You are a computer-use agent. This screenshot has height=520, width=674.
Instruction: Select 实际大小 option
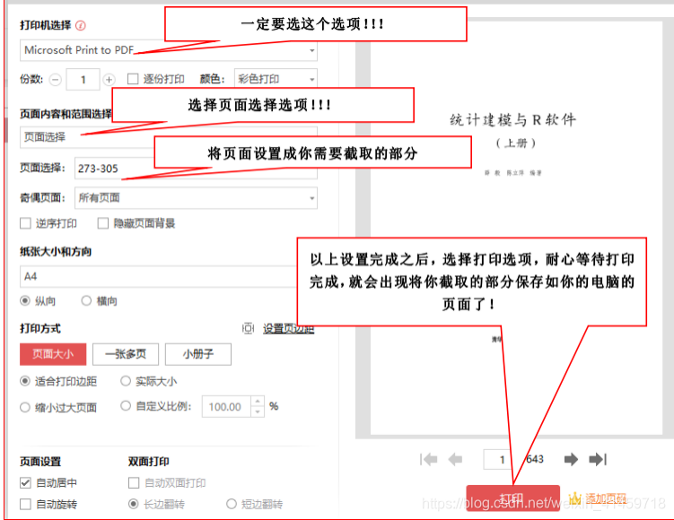126,381
